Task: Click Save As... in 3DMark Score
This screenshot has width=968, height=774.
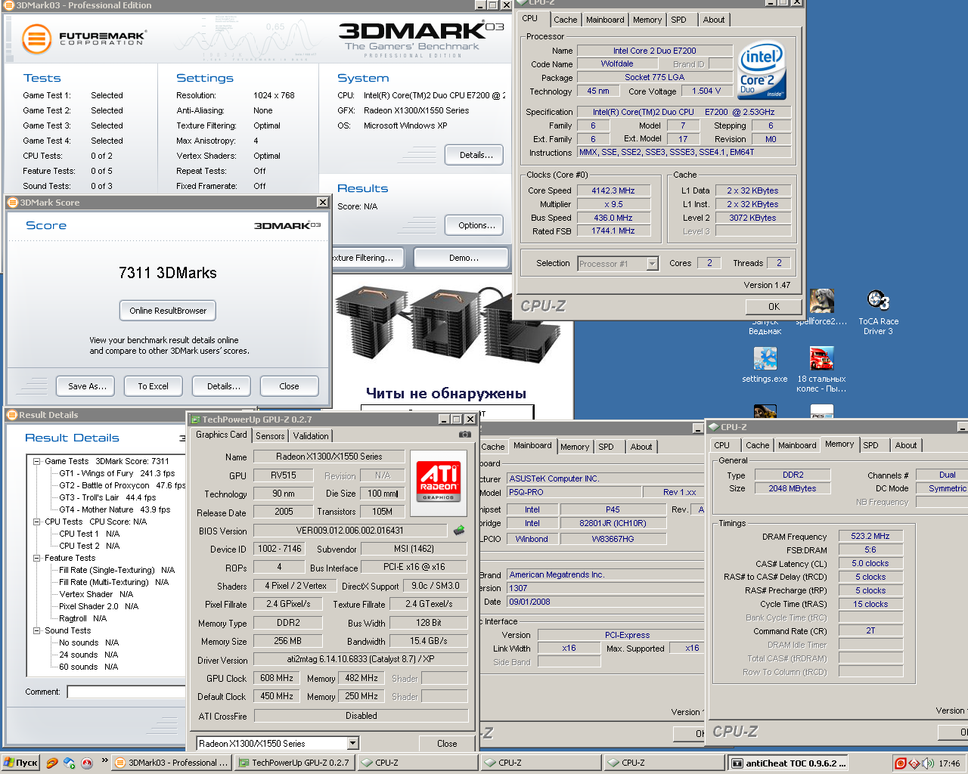Action: point(87,386)
